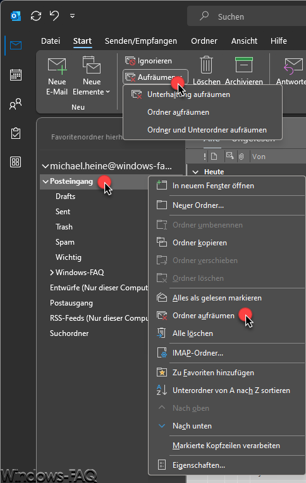The width and height of the screenshot is (306, 483).
Task: Select the Trash folder
Action: [64, 227]
